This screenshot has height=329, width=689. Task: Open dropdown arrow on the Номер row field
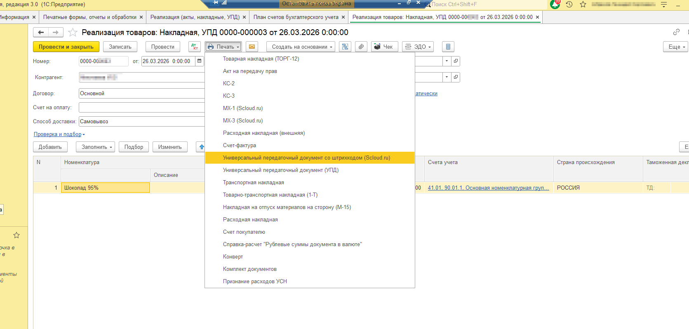click(x=447, y=61)
